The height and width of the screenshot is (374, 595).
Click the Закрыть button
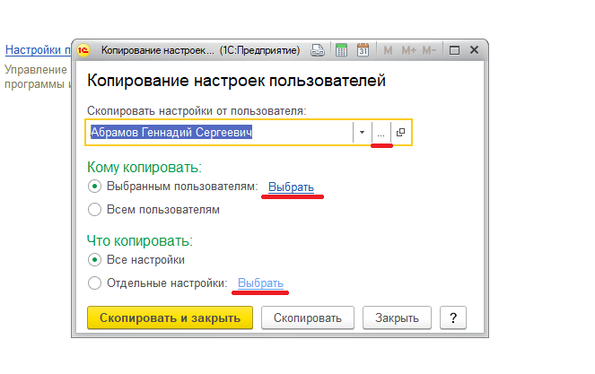(x=397, y=317)
